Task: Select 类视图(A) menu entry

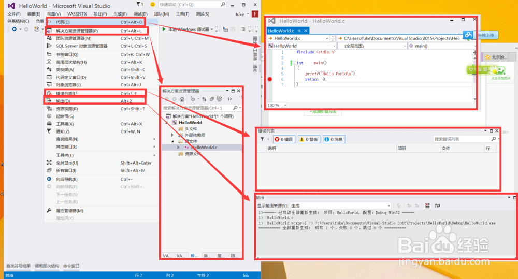Action: (101, 70)
